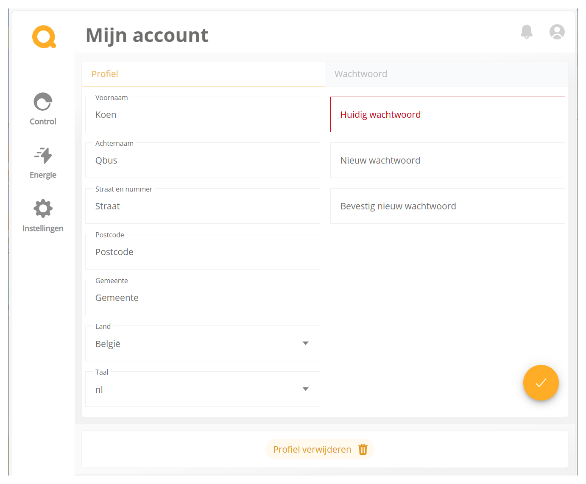Focus the Achternaam input field

pyautogui.click(x=202, y=161)
